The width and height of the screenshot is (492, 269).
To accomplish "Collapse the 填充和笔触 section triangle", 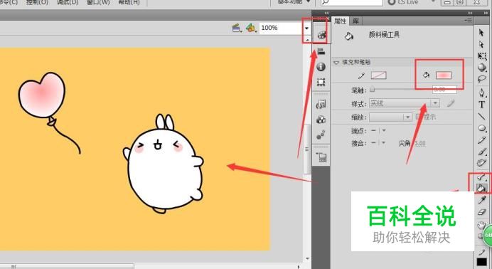I will (336, 63).
